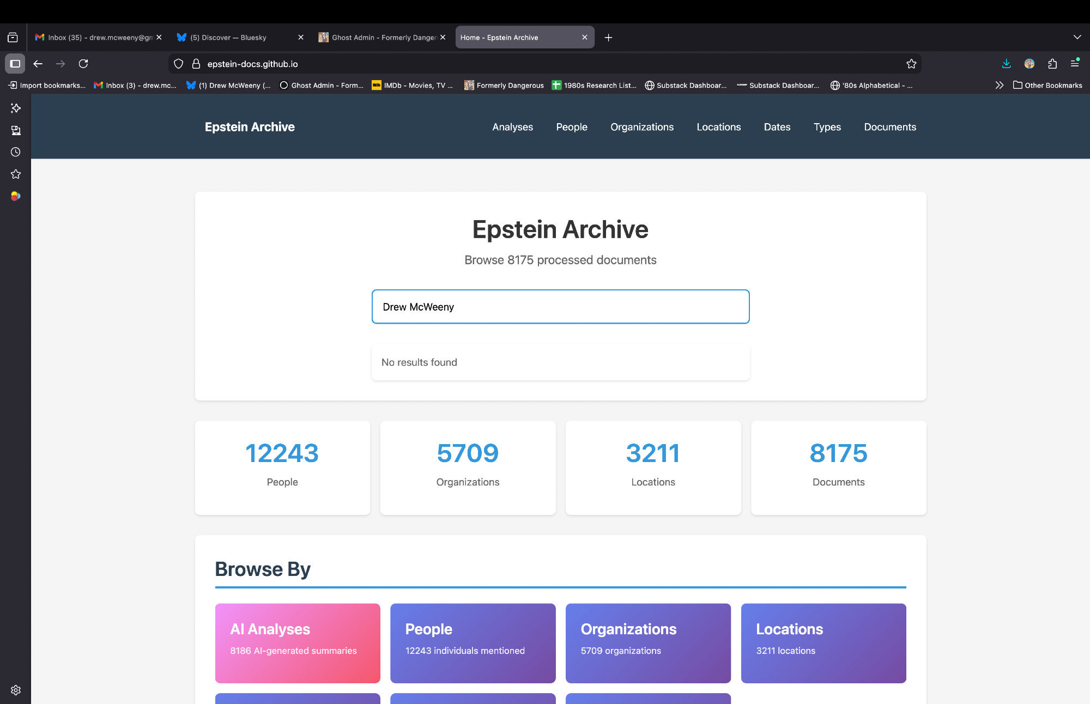Open sidebar settings gear icon
The image size is (1090, 704).
(16, 690)
